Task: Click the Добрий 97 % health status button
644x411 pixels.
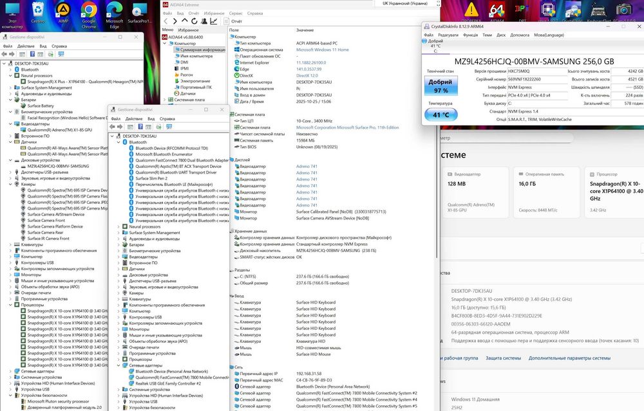Action: point(440,86)
